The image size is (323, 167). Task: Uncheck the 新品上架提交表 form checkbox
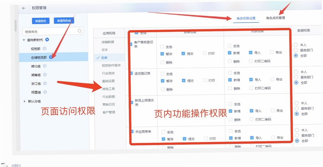tap(132, 102)
